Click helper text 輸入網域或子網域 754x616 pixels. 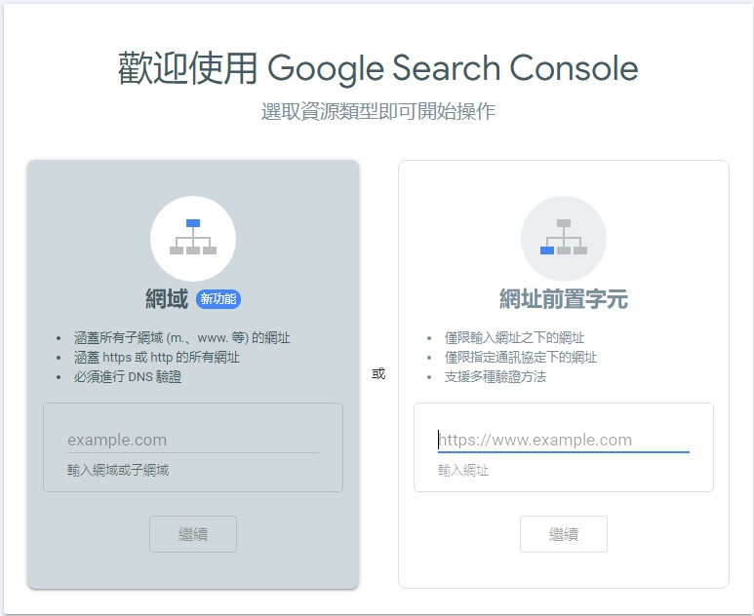118,470
